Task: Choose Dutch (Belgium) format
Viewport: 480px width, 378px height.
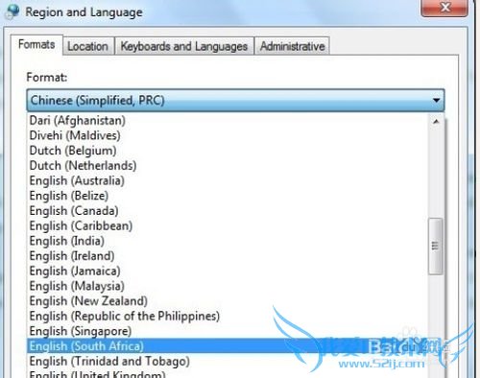Action: pos(228,151)
